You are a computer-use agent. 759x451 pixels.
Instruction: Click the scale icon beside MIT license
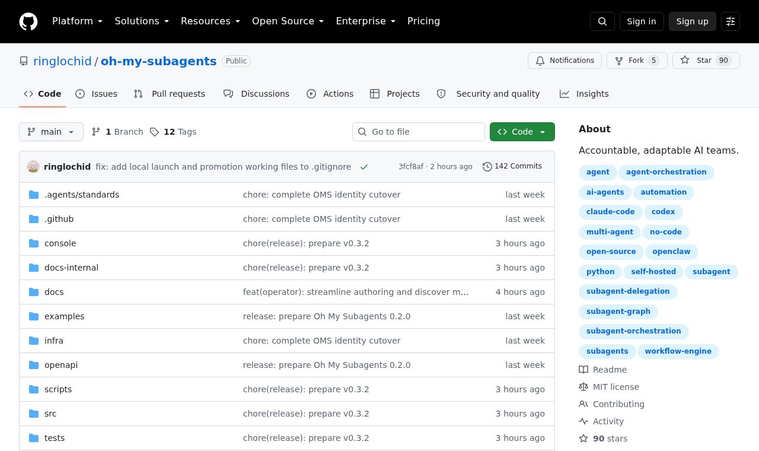click(x=583, y=387)
